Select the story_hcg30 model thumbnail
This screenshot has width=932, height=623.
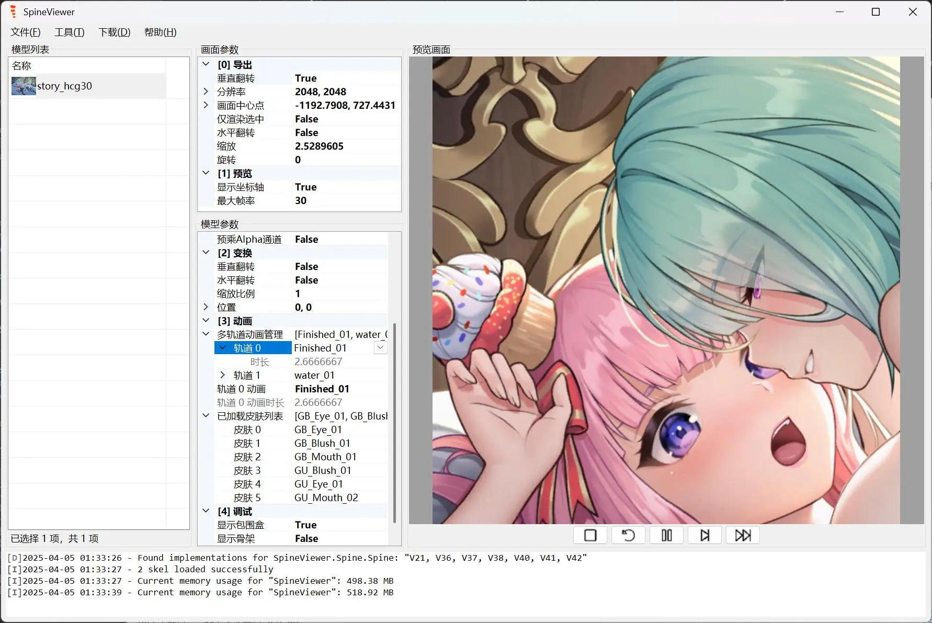coord(24,86)
